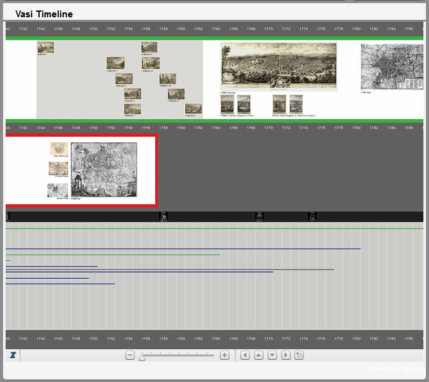The image size is (429, 382).
Task: Click year 1742 on the bottom timeline
Action: click(x=24, y=339)
